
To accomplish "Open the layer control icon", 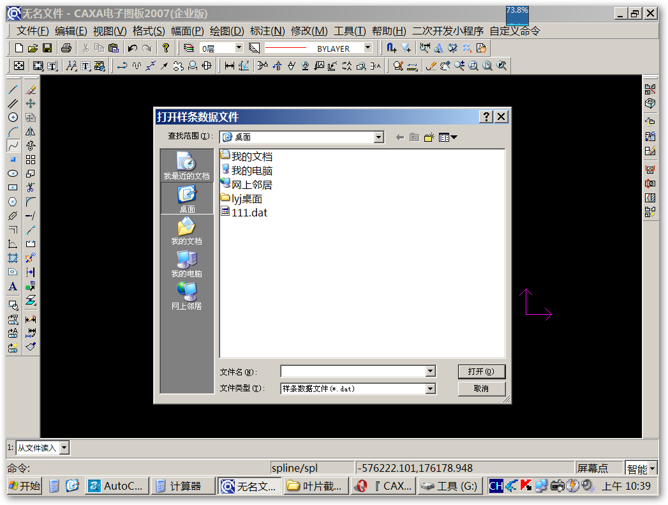I will (189, 48).
